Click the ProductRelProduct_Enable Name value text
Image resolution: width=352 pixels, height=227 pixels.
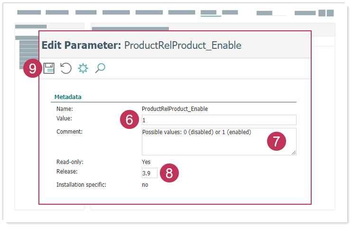click(175, 109)
